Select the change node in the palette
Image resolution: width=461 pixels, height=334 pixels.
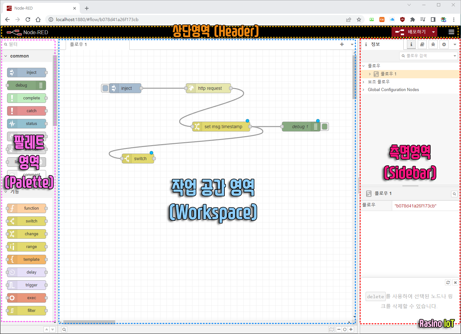[x=27, y=234]
